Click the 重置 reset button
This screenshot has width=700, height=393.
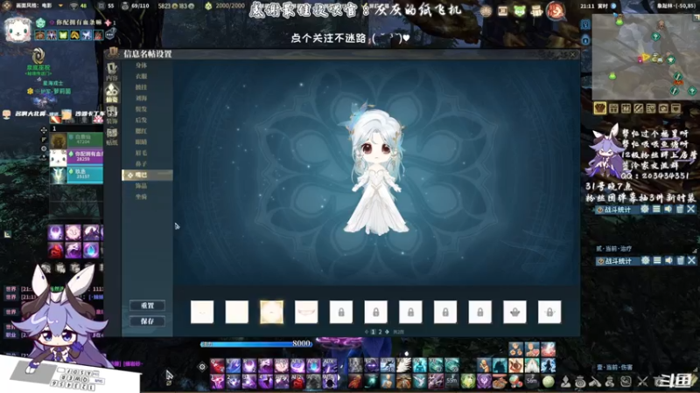(147, 306)
